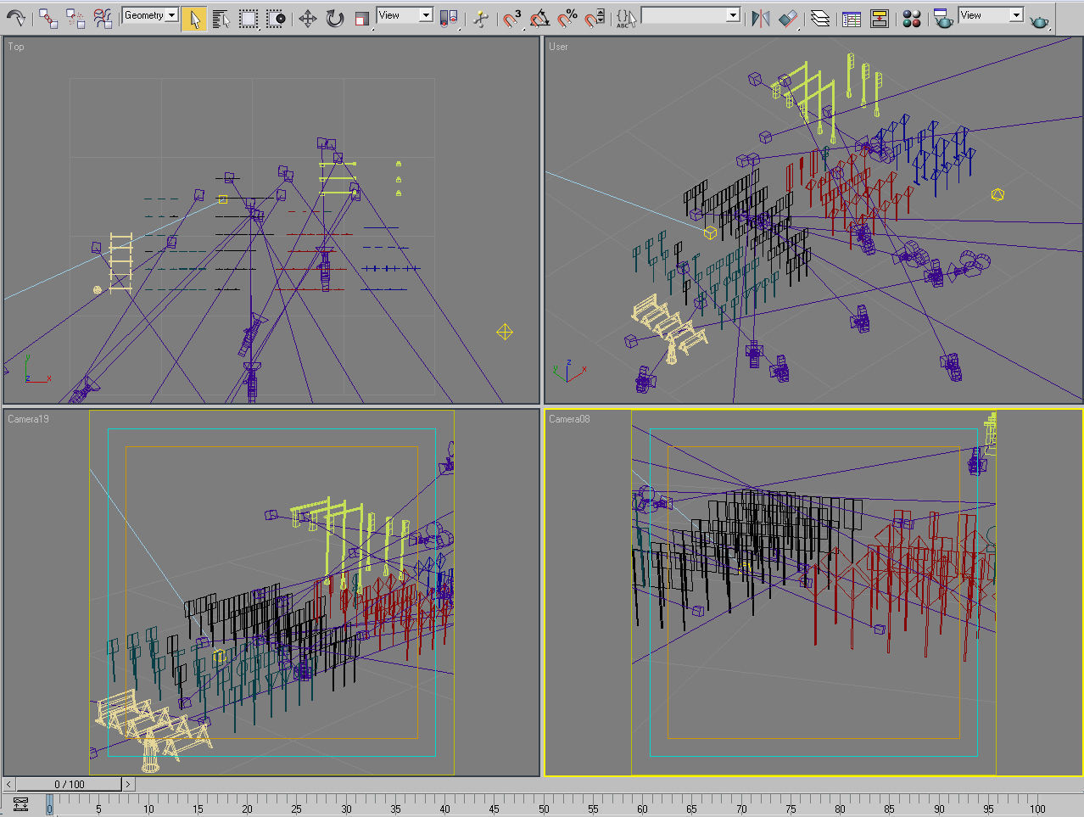Image resolution: width=1084 pixels, height=817 pixels.
Task: Select the Select and Link tool
Action: (48, 18)
